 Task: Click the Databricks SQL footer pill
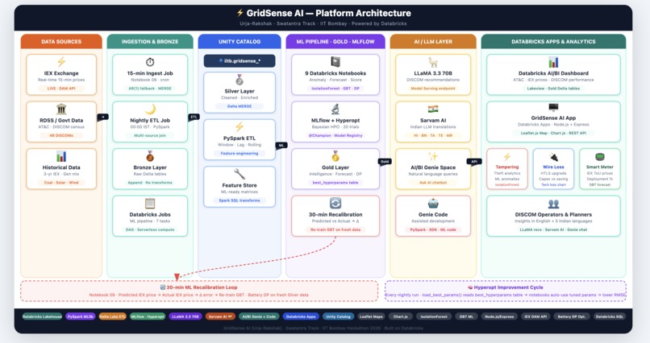pyautogui.click(x=610, y=316)
